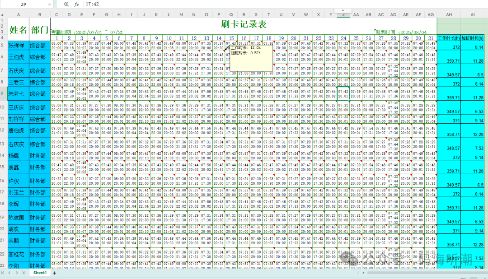Click the 姓名 header cell
The height and width of the screenshot is (279, 488).
click(x=19, y=29)
